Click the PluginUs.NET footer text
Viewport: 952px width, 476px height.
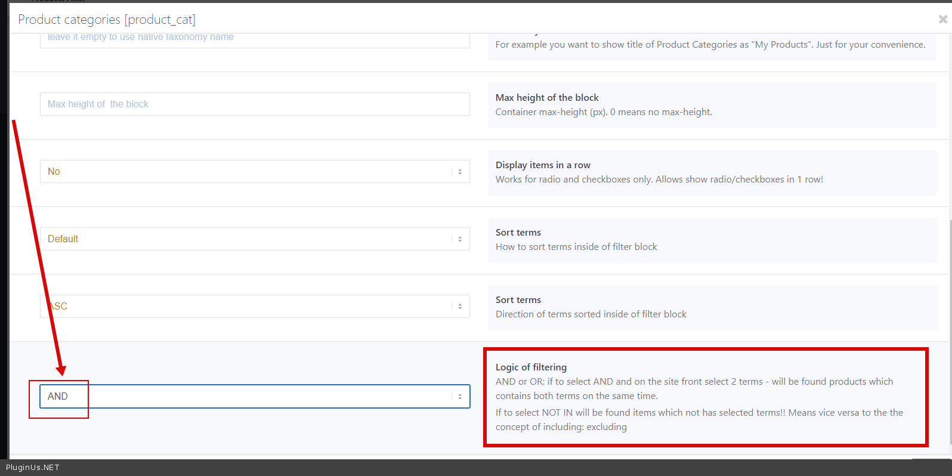pyautogui.click(x=33, y=468)
